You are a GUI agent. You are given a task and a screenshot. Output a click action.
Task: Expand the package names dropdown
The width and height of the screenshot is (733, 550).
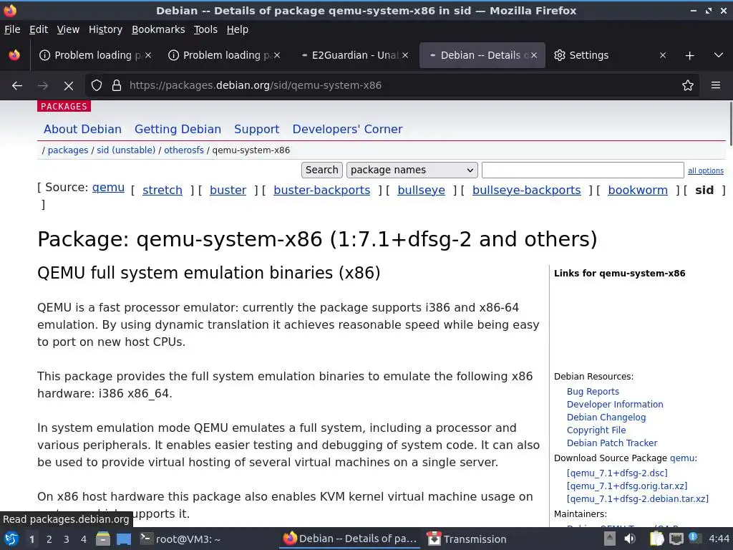(x=412, y=170)
